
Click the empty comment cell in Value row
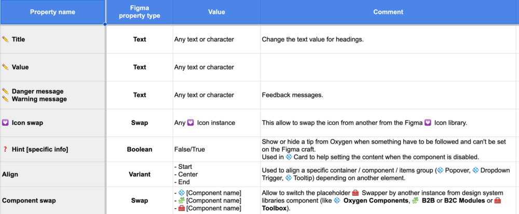(388, 67)
